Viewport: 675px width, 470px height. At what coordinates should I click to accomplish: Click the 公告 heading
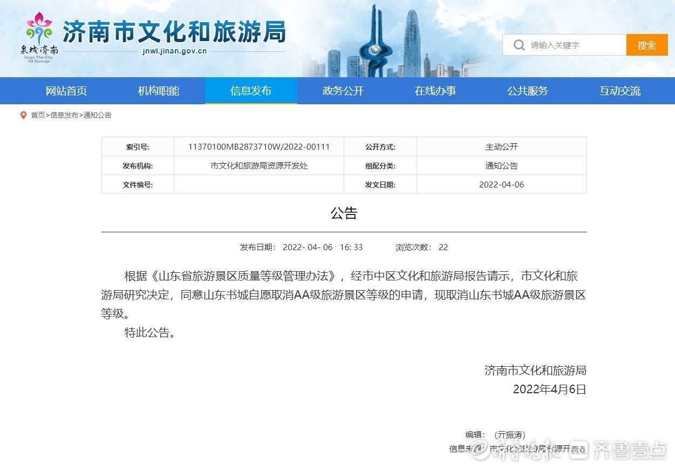344,213
